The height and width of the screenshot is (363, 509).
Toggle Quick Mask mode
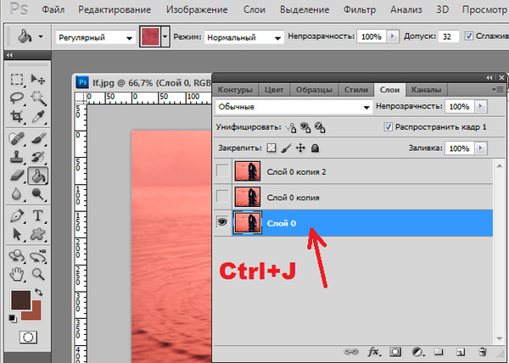[28, 337]
